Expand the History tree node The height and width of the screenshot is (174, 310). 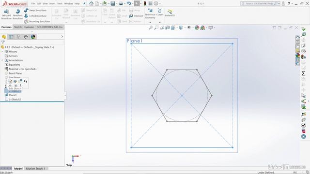[2, 52]
